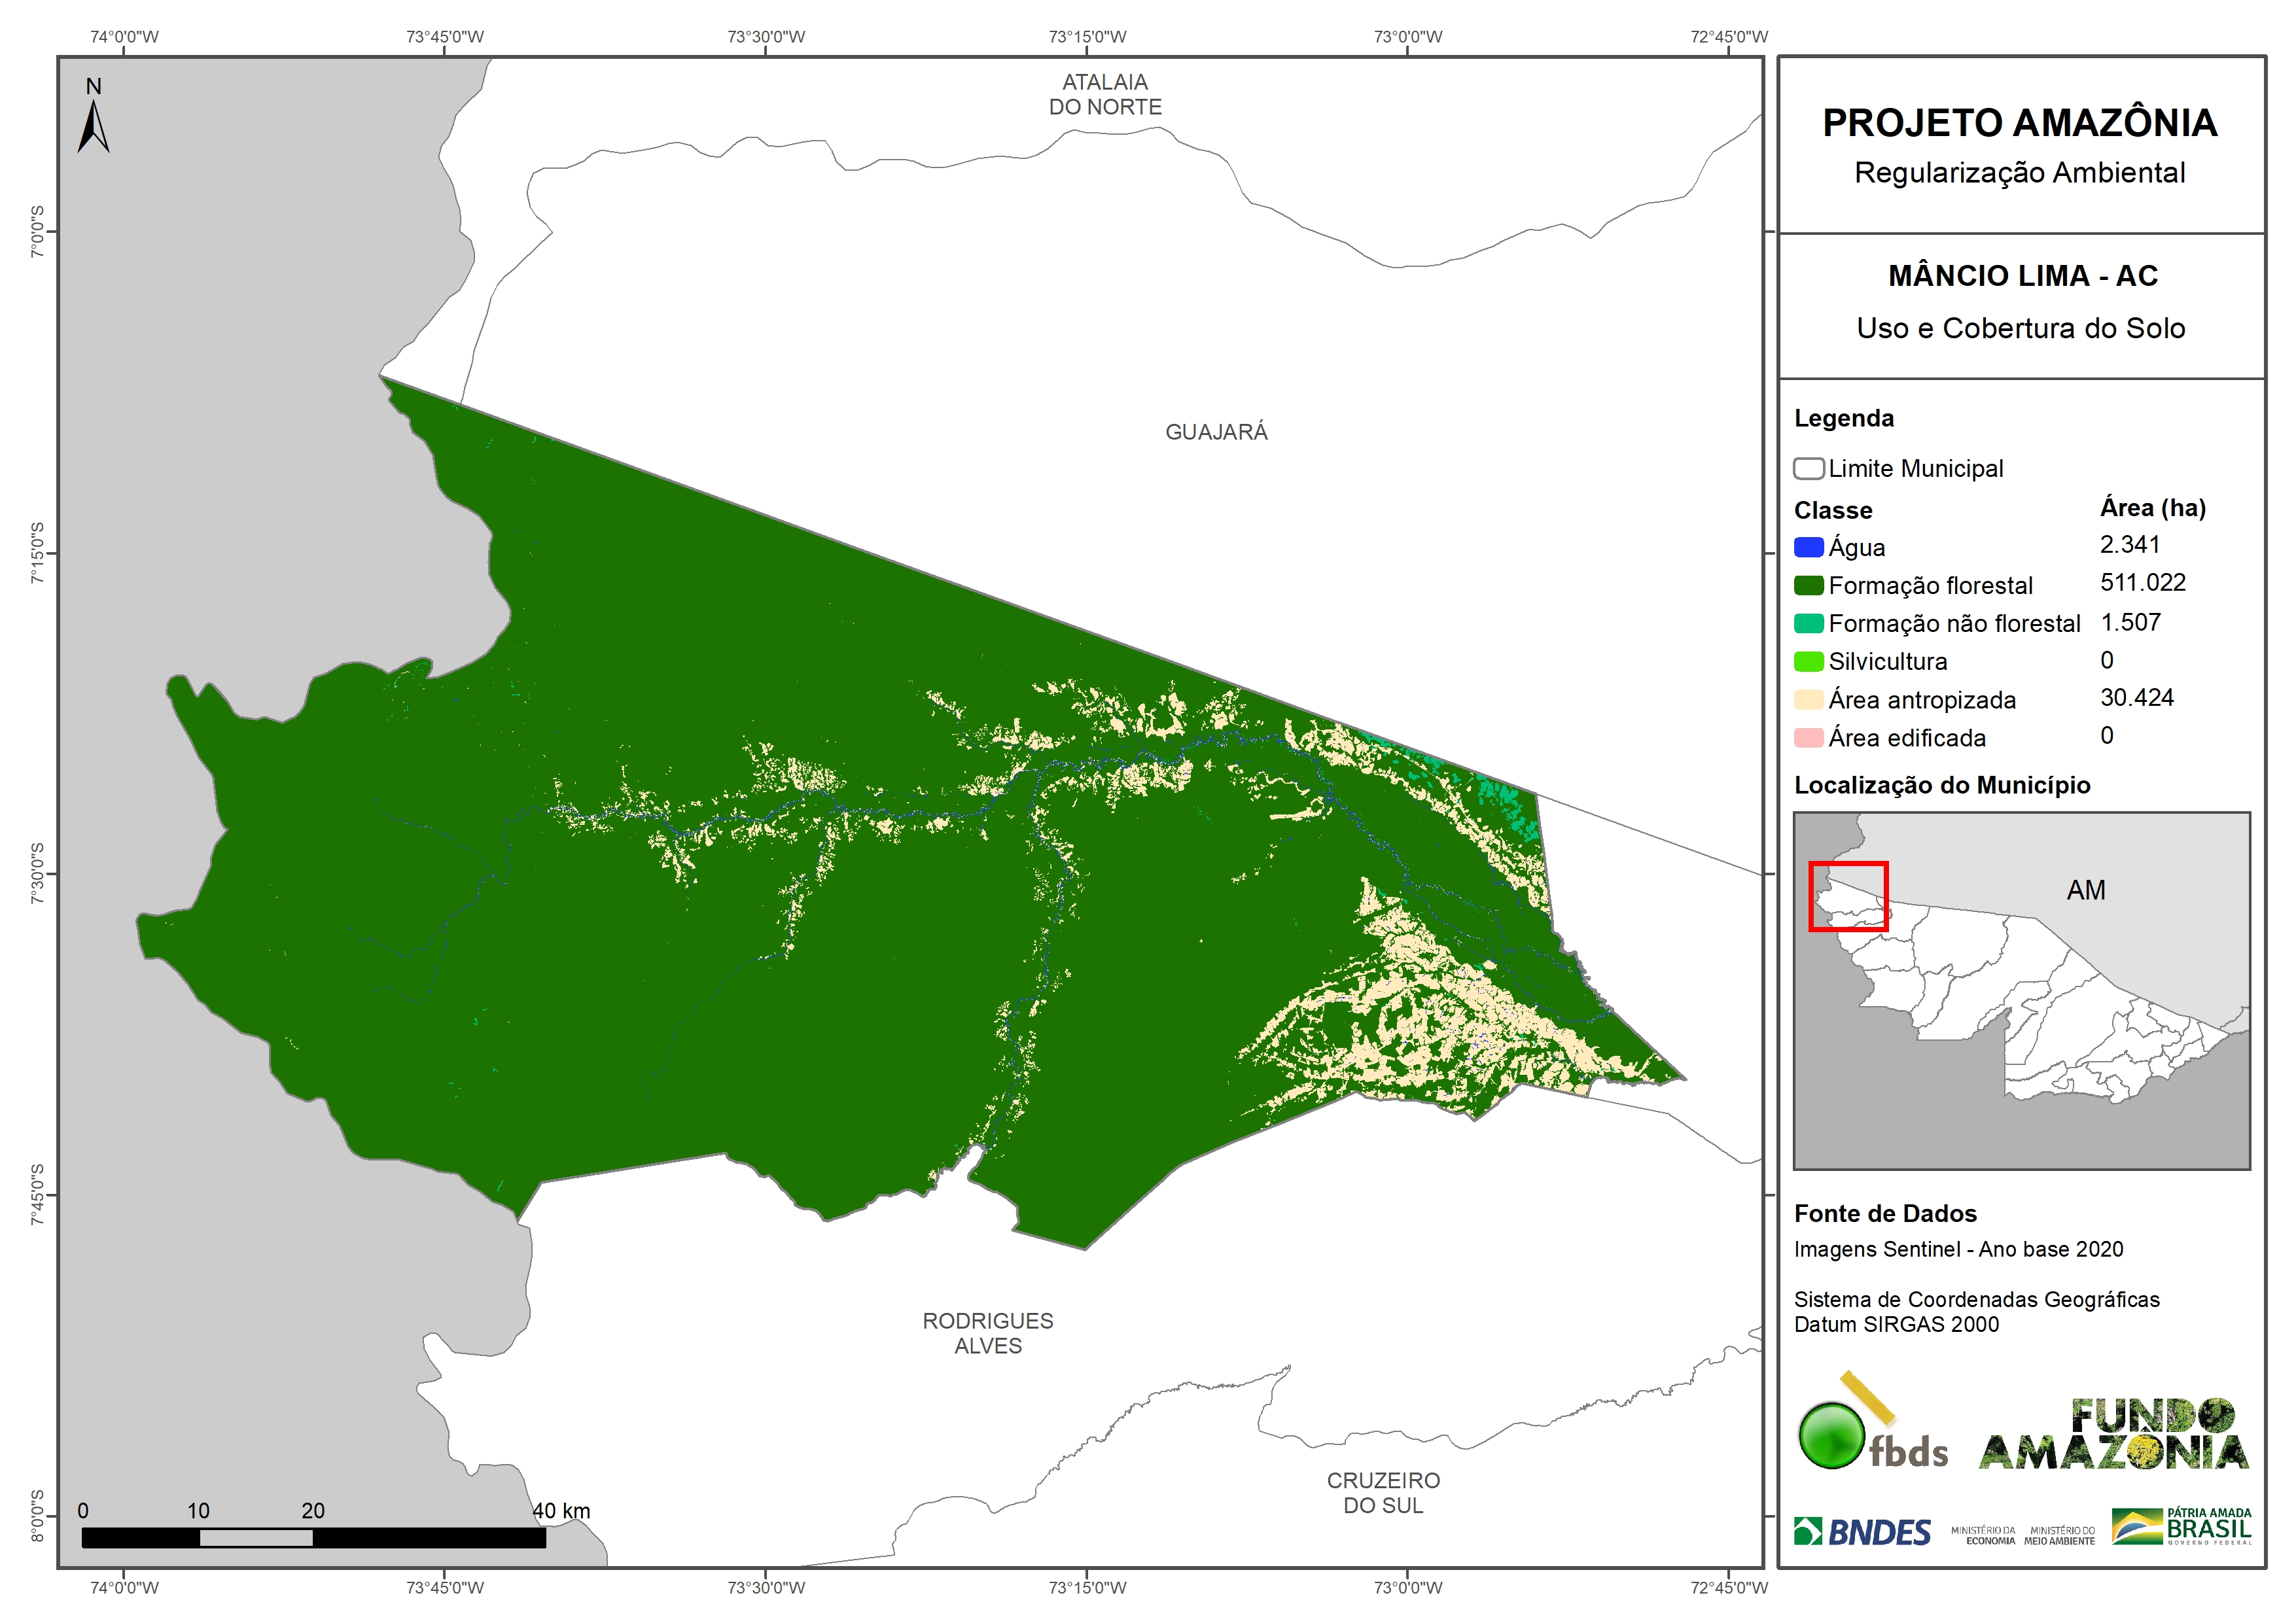
Task: Click the bright green Silvicultura swatch
Action: click(x=1808, y=661)
